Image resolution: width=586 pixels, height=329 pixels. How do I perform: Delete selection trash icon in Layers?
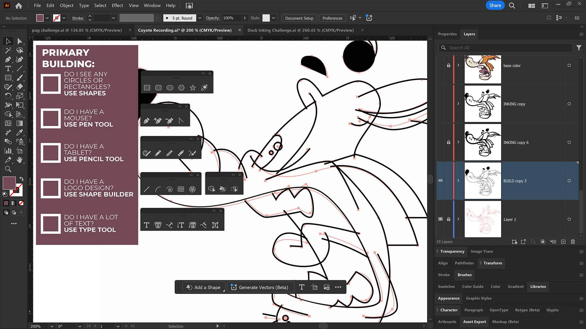573,242
